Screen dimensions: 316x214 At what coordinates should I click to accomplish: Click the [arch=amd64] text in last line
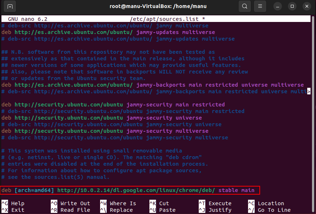point(34,190)
